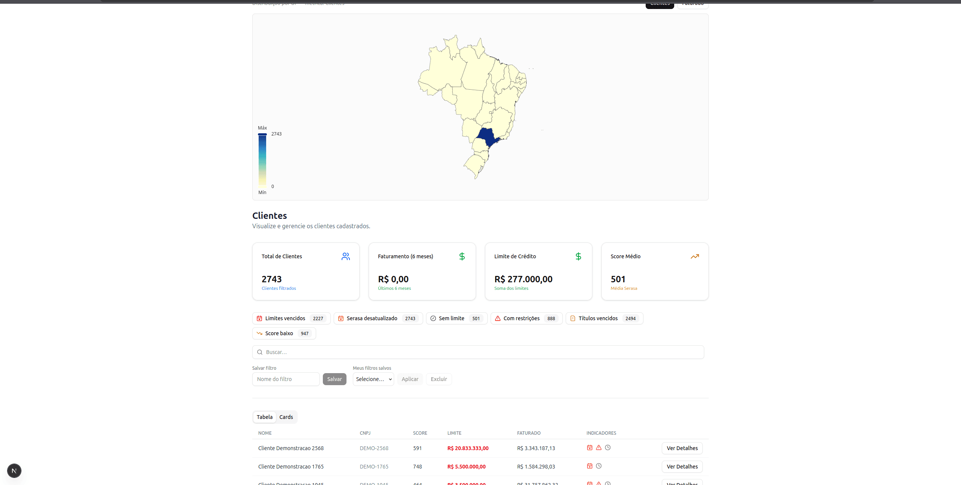Click the circle-slash icon on Sem limite chip
The image size is (961, 485).
click(x=433, y=318)
